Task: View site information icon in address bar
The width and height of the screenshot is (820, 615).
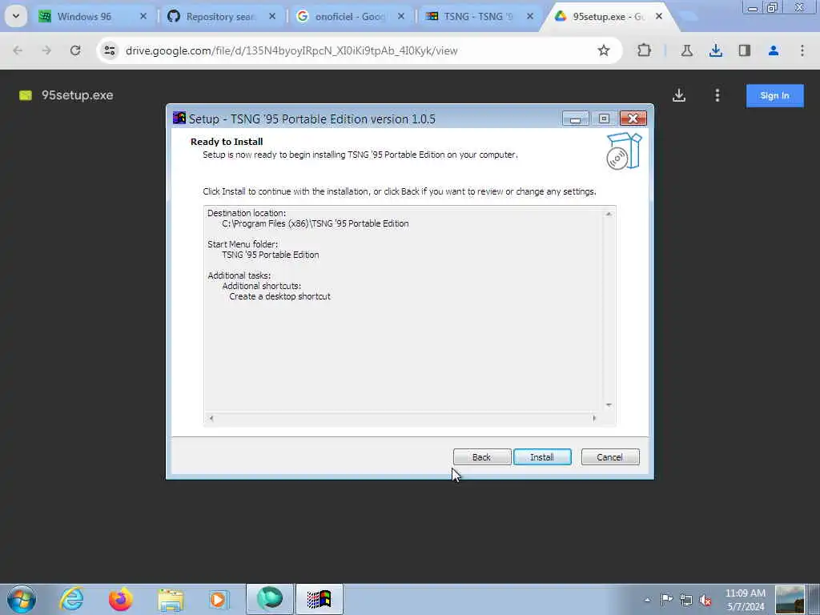Action: tap(109, 50)
